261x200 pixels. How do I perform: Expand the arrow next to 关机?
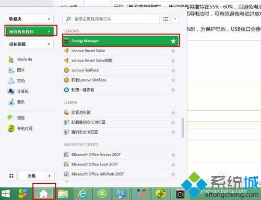[x=50, y=176]
